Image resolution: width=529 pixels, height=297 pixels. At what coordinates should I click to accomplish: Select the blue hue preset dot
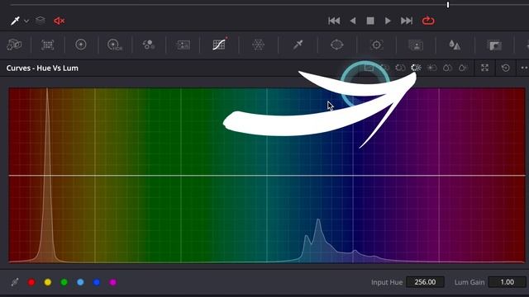pos(97,282)
